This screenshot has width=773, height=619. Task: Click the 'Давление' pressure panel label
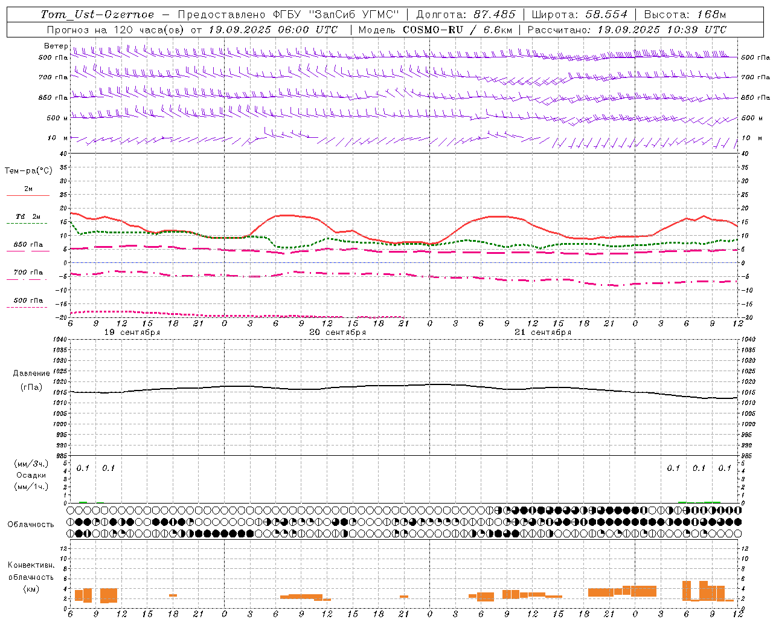pyautogui.click(x=31, y=374)
